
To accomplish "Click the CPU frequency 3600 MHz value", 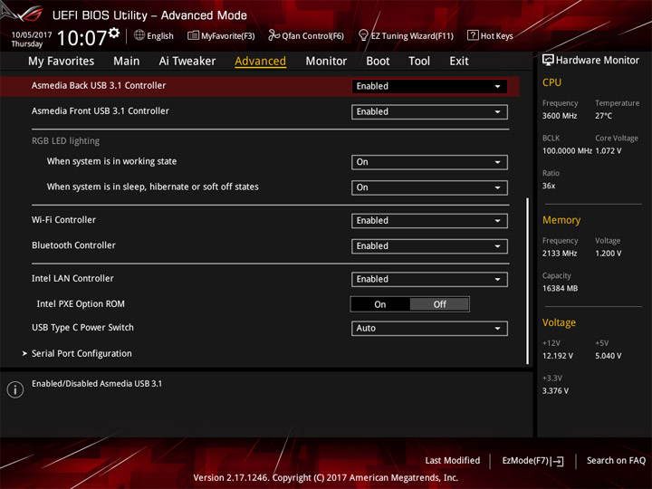I will tap(560, 116).
